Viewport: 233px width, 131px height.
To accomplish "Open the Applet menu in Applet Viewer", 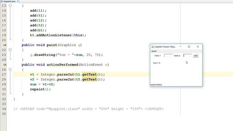I will [154, 51].
